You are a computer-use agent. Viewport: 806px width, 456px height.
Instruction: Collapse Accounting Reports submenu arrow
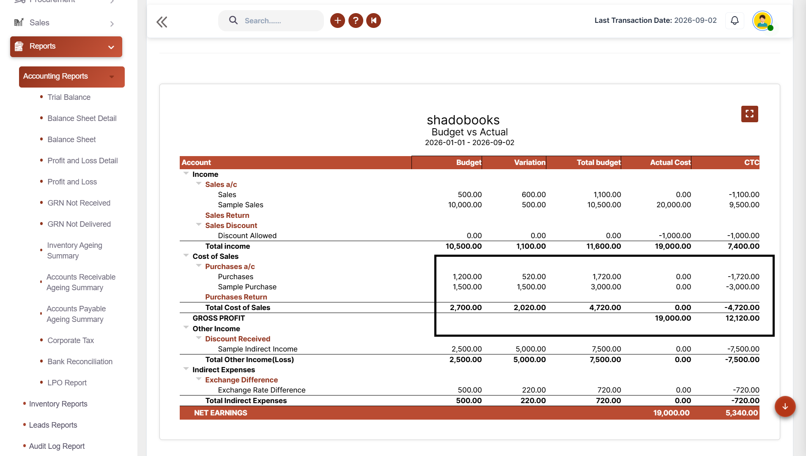[112, 77]
